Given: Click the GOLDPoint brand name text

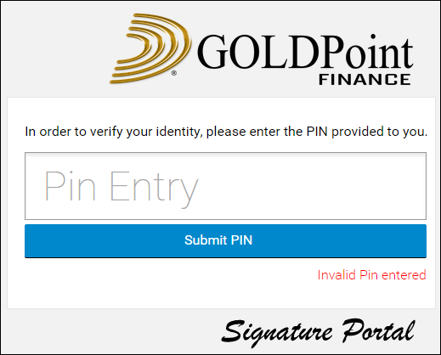Looking at the screenshot, I should 305,52.
